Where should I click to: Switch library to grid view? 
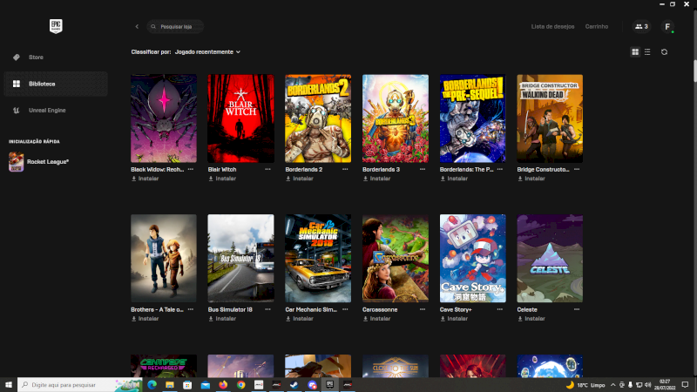635,52
